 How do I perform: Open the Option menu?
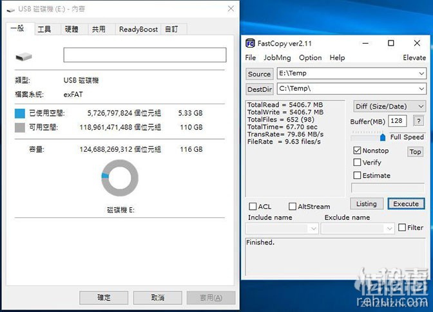[311, 58]
